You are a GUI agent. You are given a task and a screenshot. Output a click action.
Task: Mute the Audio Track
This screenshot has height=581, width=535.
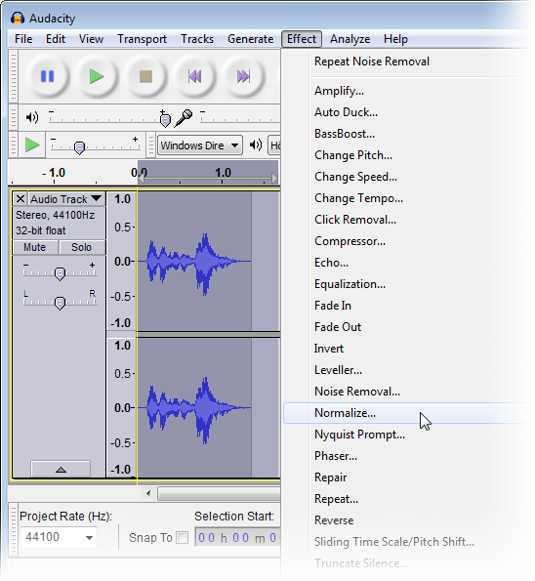(35, 247)
